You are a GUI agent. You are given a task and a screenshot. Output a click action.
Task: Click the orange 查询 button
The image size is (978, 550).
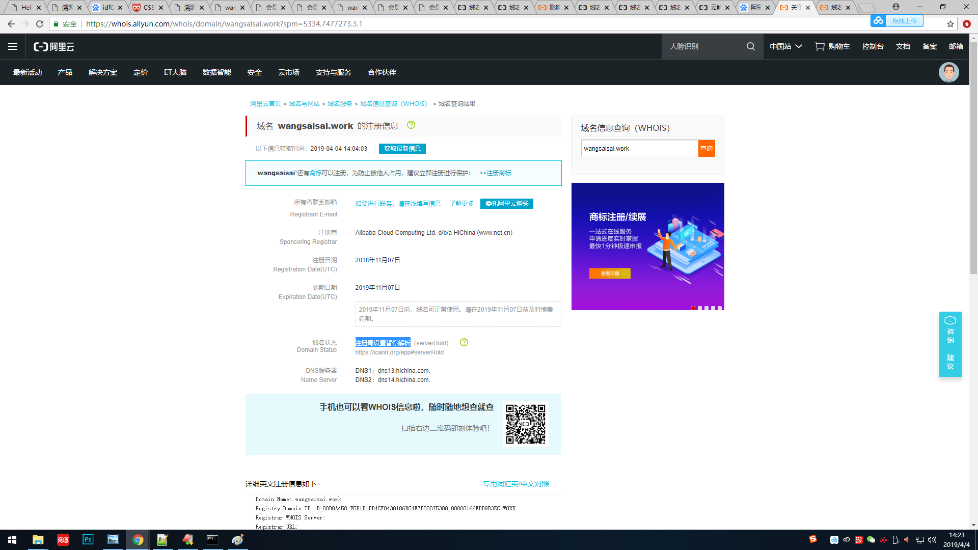click(707, 149)
